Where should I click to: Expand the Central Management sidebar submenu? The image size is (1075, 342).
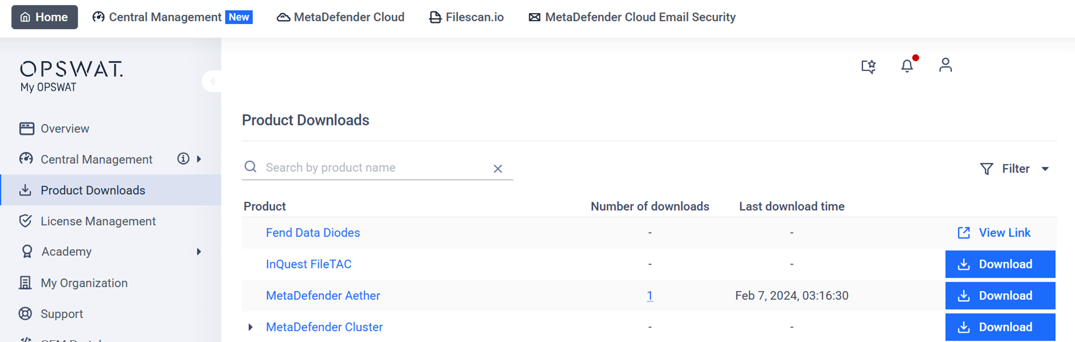pyautogui.click(x=199, y=159)
